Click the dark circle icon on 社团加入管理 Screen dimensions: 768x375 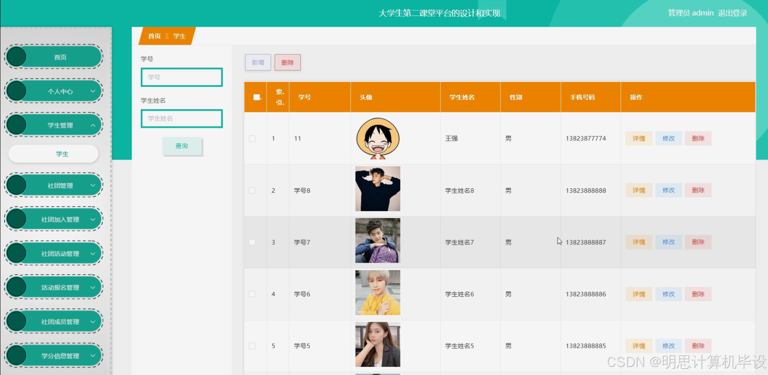pyautogui.click(x=16, y=219)
